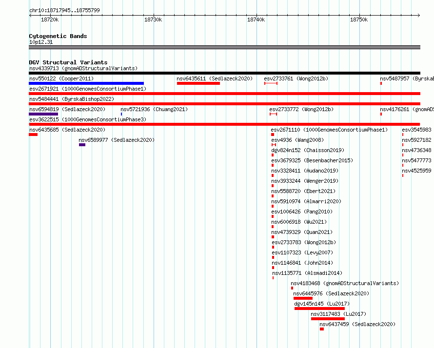Click the 18720k ruler position
Image resolution: width=434 pixels, height=348 pixels.
point(50,19)
